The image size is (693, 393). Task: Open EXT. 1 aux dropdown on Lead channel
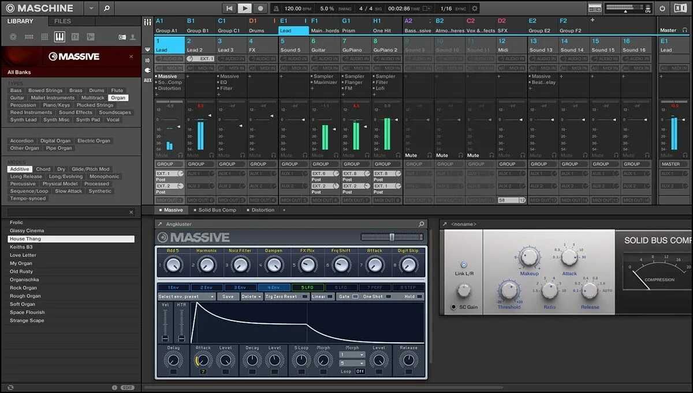(x=169, y=173)
